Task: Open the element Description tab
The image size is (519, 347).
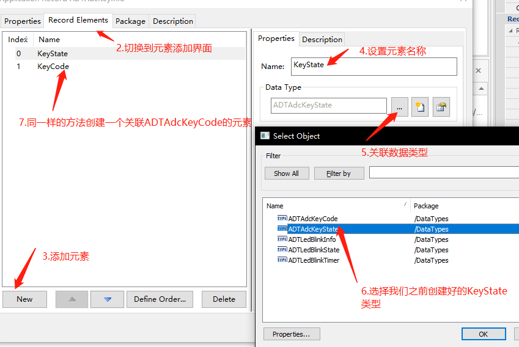Action: pos(322,39)
